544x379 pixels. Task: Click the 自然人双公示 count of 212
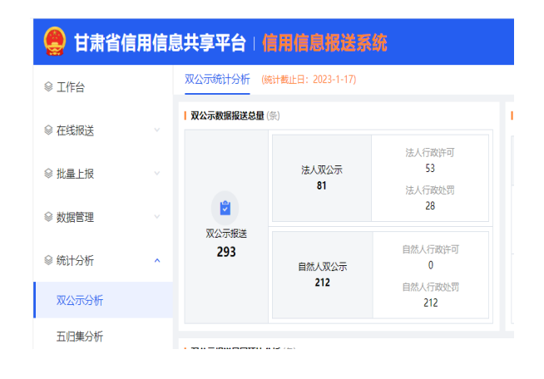tap(322, 283)
